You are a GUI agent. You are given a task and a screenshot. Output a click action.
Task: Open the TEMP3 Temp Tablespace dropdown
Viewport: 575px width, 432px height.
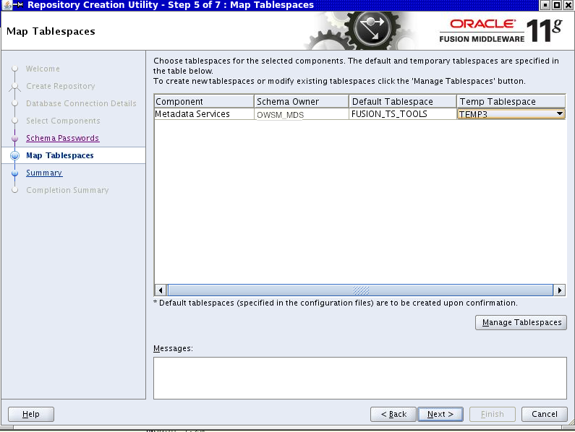click(x=560, y=114)
